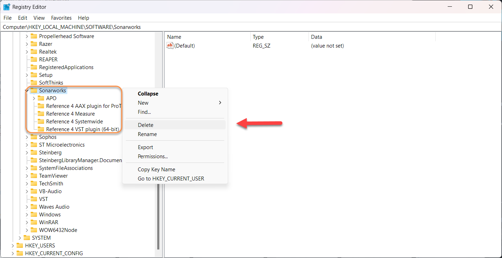Expand the HKEY_CURRENT_CONFIG hive
This screenshot has height=258, width=502.
point(13,253)
